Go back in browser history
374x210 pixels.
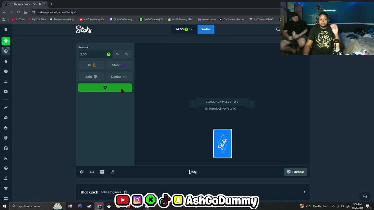click(4, 12)
